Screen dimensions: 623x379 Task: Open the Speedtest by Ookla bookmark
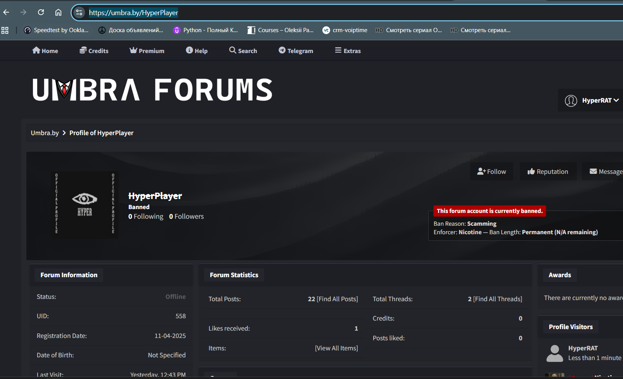(x=56, y=30)
